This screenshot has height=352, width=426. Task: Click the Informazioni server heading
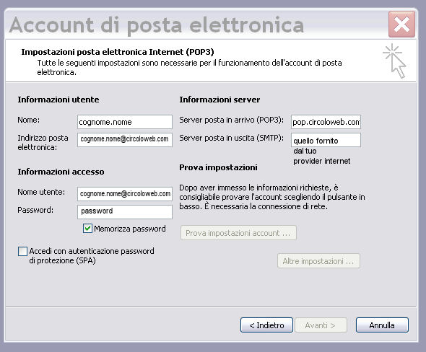219,100
